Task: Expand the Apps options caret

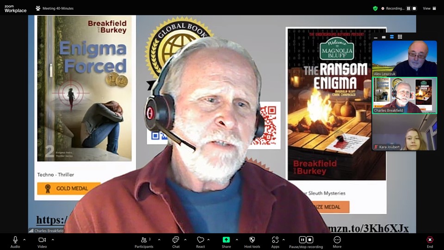Action: [x=284, y=240]
